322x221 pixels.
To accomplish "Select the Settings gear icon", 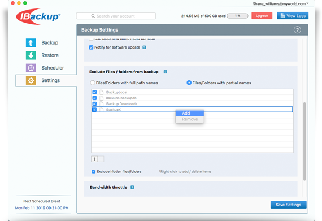I will [31, 80].
